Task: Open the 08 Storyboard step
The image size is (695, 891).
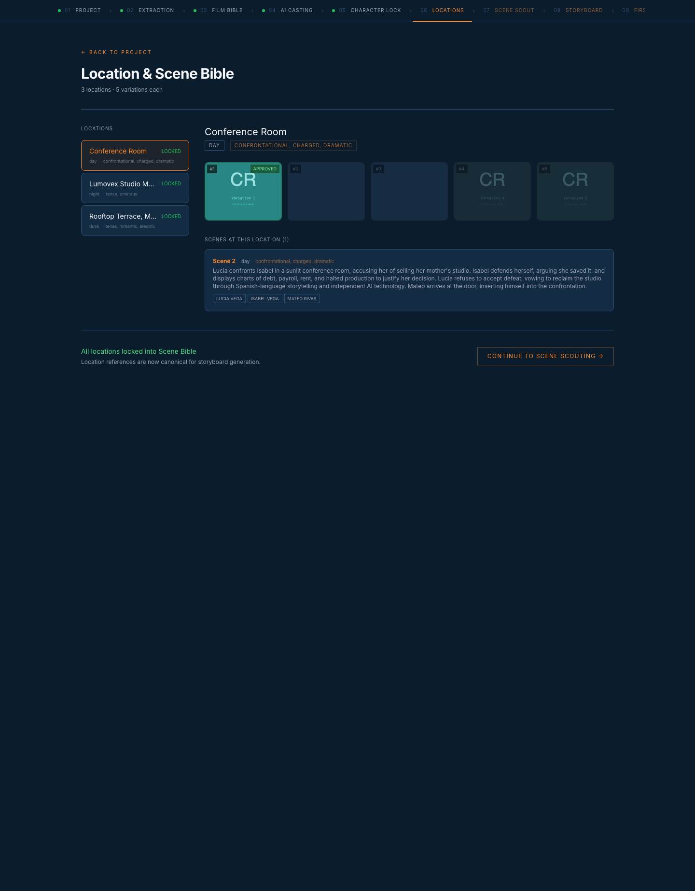Action: (x=578, y=10)
